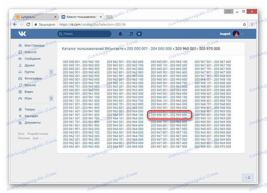Image resolution: width=267 pixels, height=193 pixels.
Task: Open range 203 966 501 - 203 966 600
Action: point(169,115)
